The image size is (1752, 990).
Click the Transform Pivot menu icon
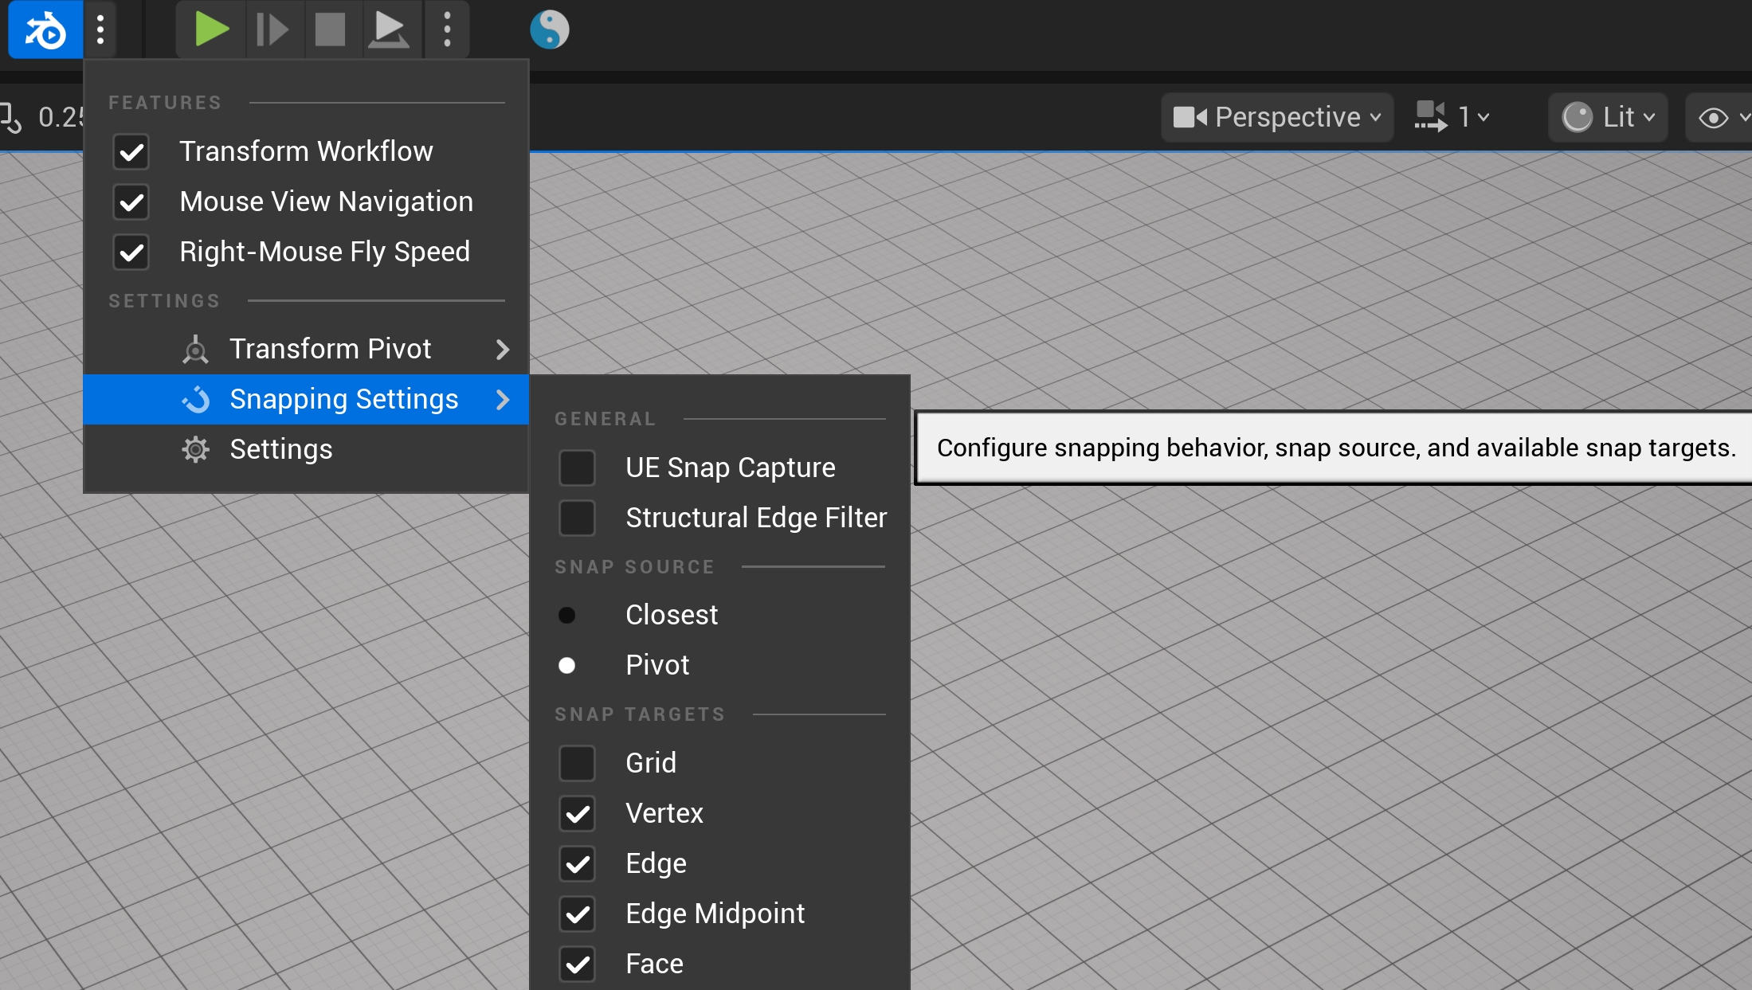coord(195,349)
